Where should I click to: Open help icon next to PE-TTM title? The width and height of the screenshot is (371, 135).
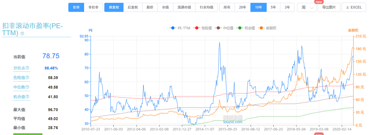[22, 33]
